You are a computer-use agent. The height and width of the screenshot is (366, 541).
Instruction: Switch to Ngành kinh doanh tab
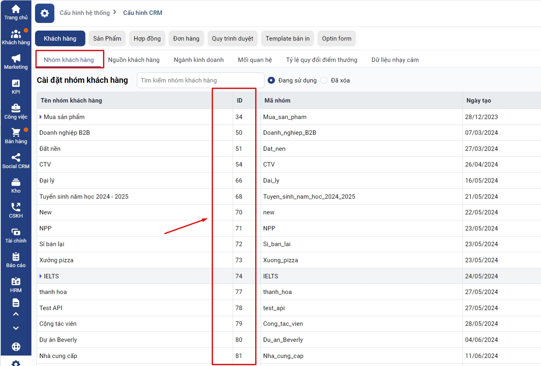coord(198,60)
